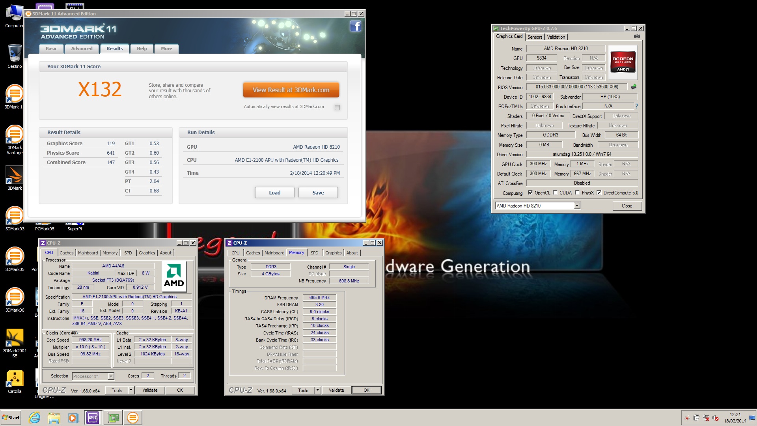
Task: Click the Start button
Action: tap(11, 418)
